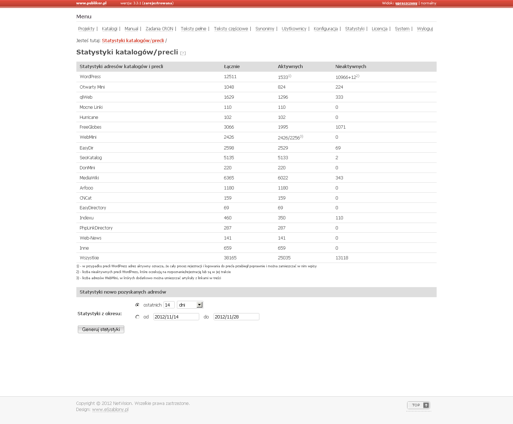Click the 'do' end date field 2012/11/28
This screenshot has width=513, height=424.
tap(236, 317)
